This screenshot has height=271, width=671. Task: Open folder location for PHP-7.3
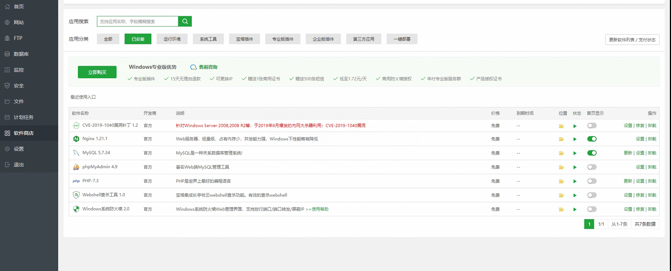click(561, 181)
